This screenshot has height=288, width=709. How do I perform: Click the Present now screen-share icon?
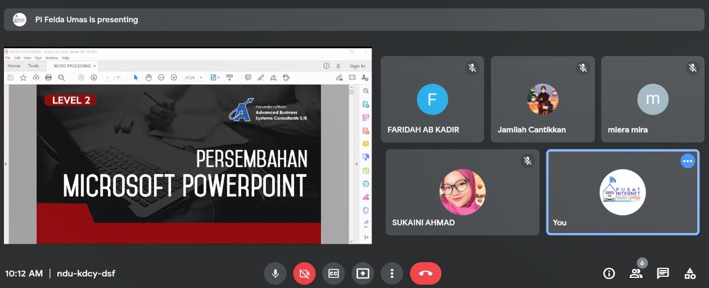(363, 273)
